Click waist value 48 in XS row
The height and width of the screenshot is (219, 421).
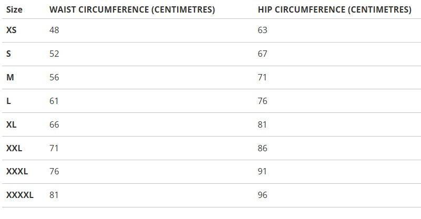(54, 30)
